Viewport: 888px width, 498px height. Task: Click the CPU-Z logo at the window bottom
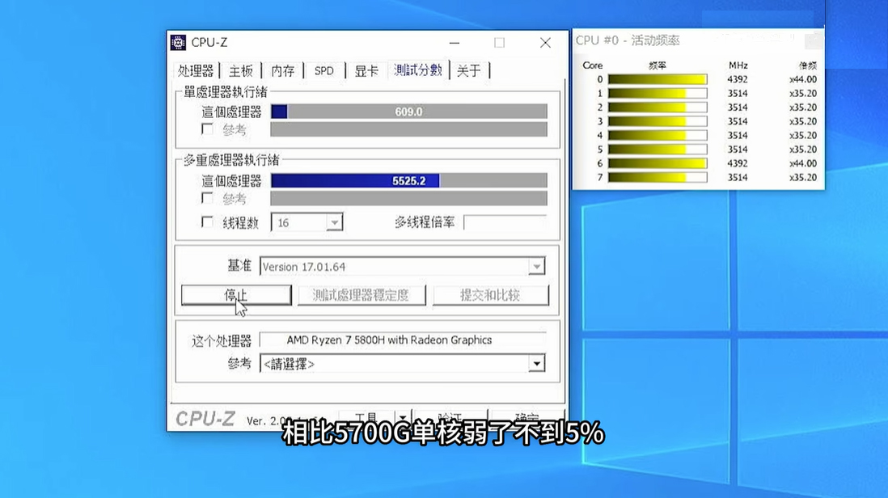point(205,419)
